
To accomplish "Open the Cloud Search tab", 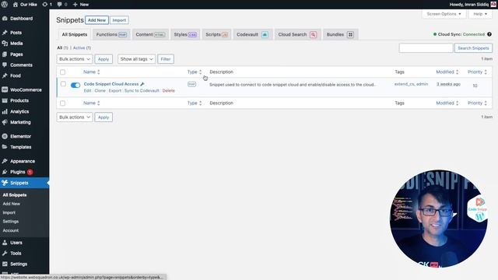I will click(x=297, y=34).
